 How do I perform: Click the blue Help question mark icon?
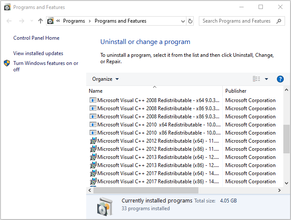pos(280,79)
